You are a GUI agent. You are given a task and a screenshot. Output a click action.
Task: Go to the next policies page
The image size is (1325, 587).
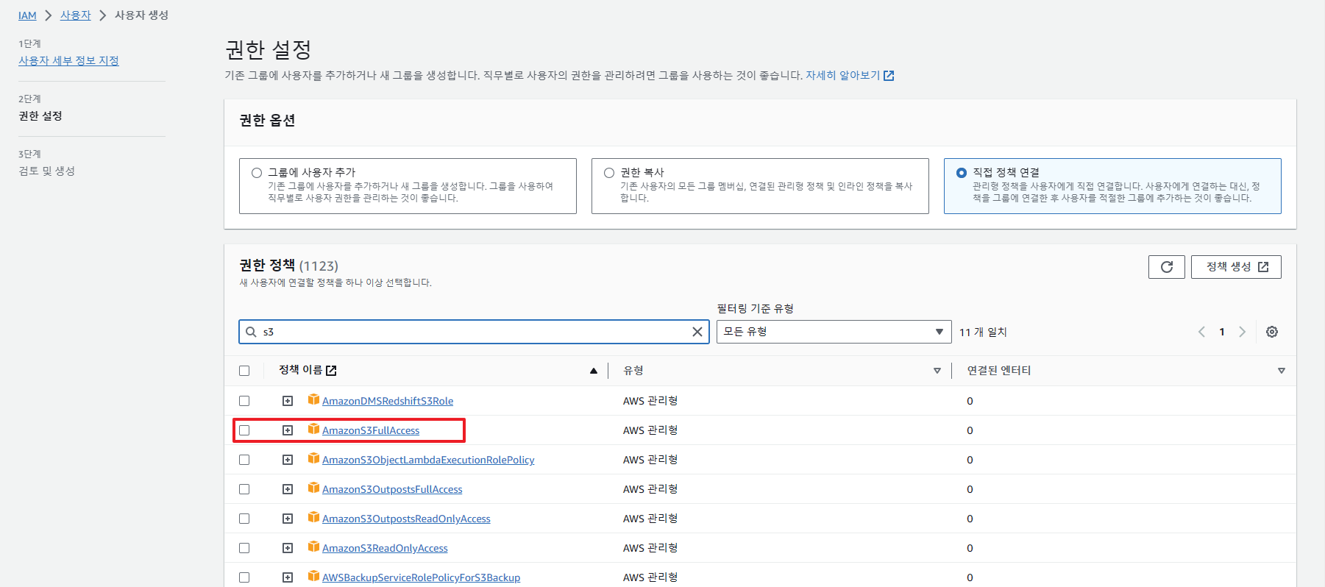(x=1242, y=332)
